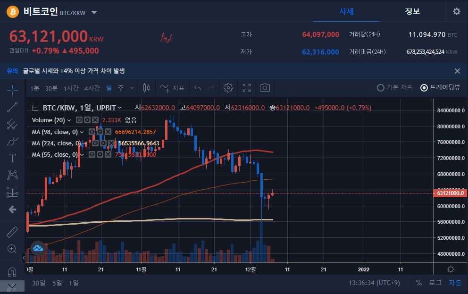The width and height of the screenshot is (468, 294).
Task: Expand MA (55, close, 0) options chevron
Action: point(82,155)
